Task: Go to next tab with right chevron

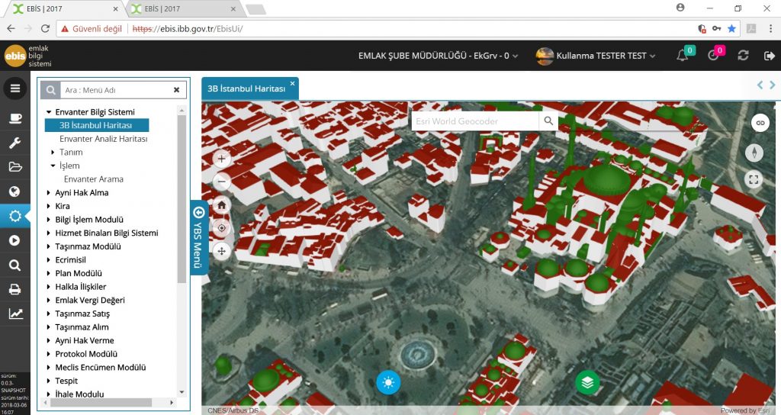Action: click(x=773, y=85)
